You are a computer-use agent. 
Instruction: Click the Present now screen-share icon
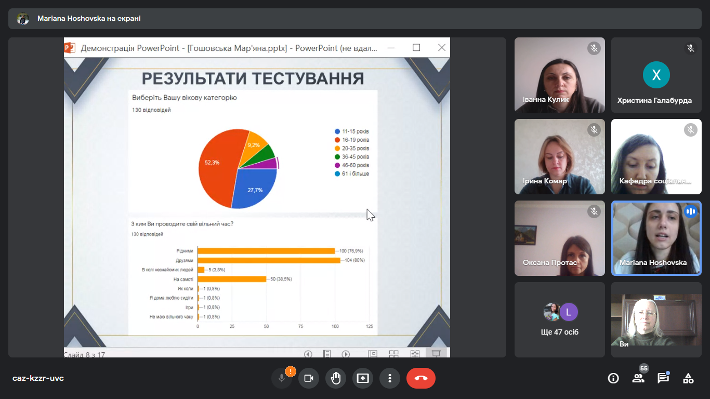pos(363,378)
